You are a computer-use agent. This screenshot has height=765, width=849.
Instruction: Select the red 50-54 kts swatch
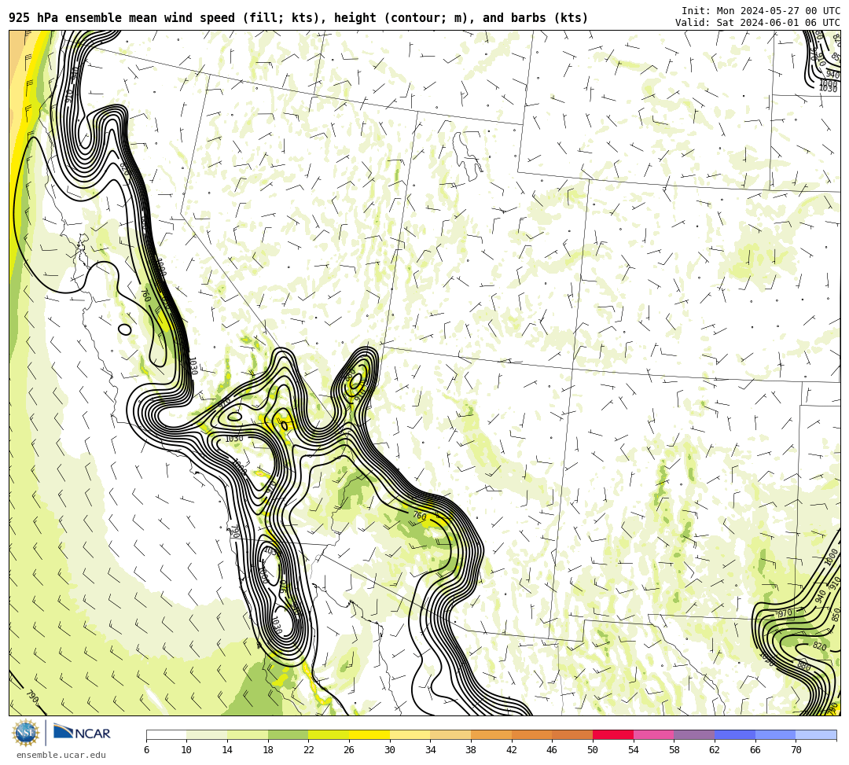[x=613, y=735]
